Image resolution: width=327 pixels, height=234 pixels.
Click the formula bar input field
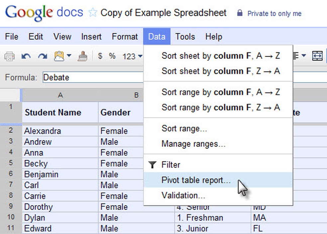(x=93, y=78)
